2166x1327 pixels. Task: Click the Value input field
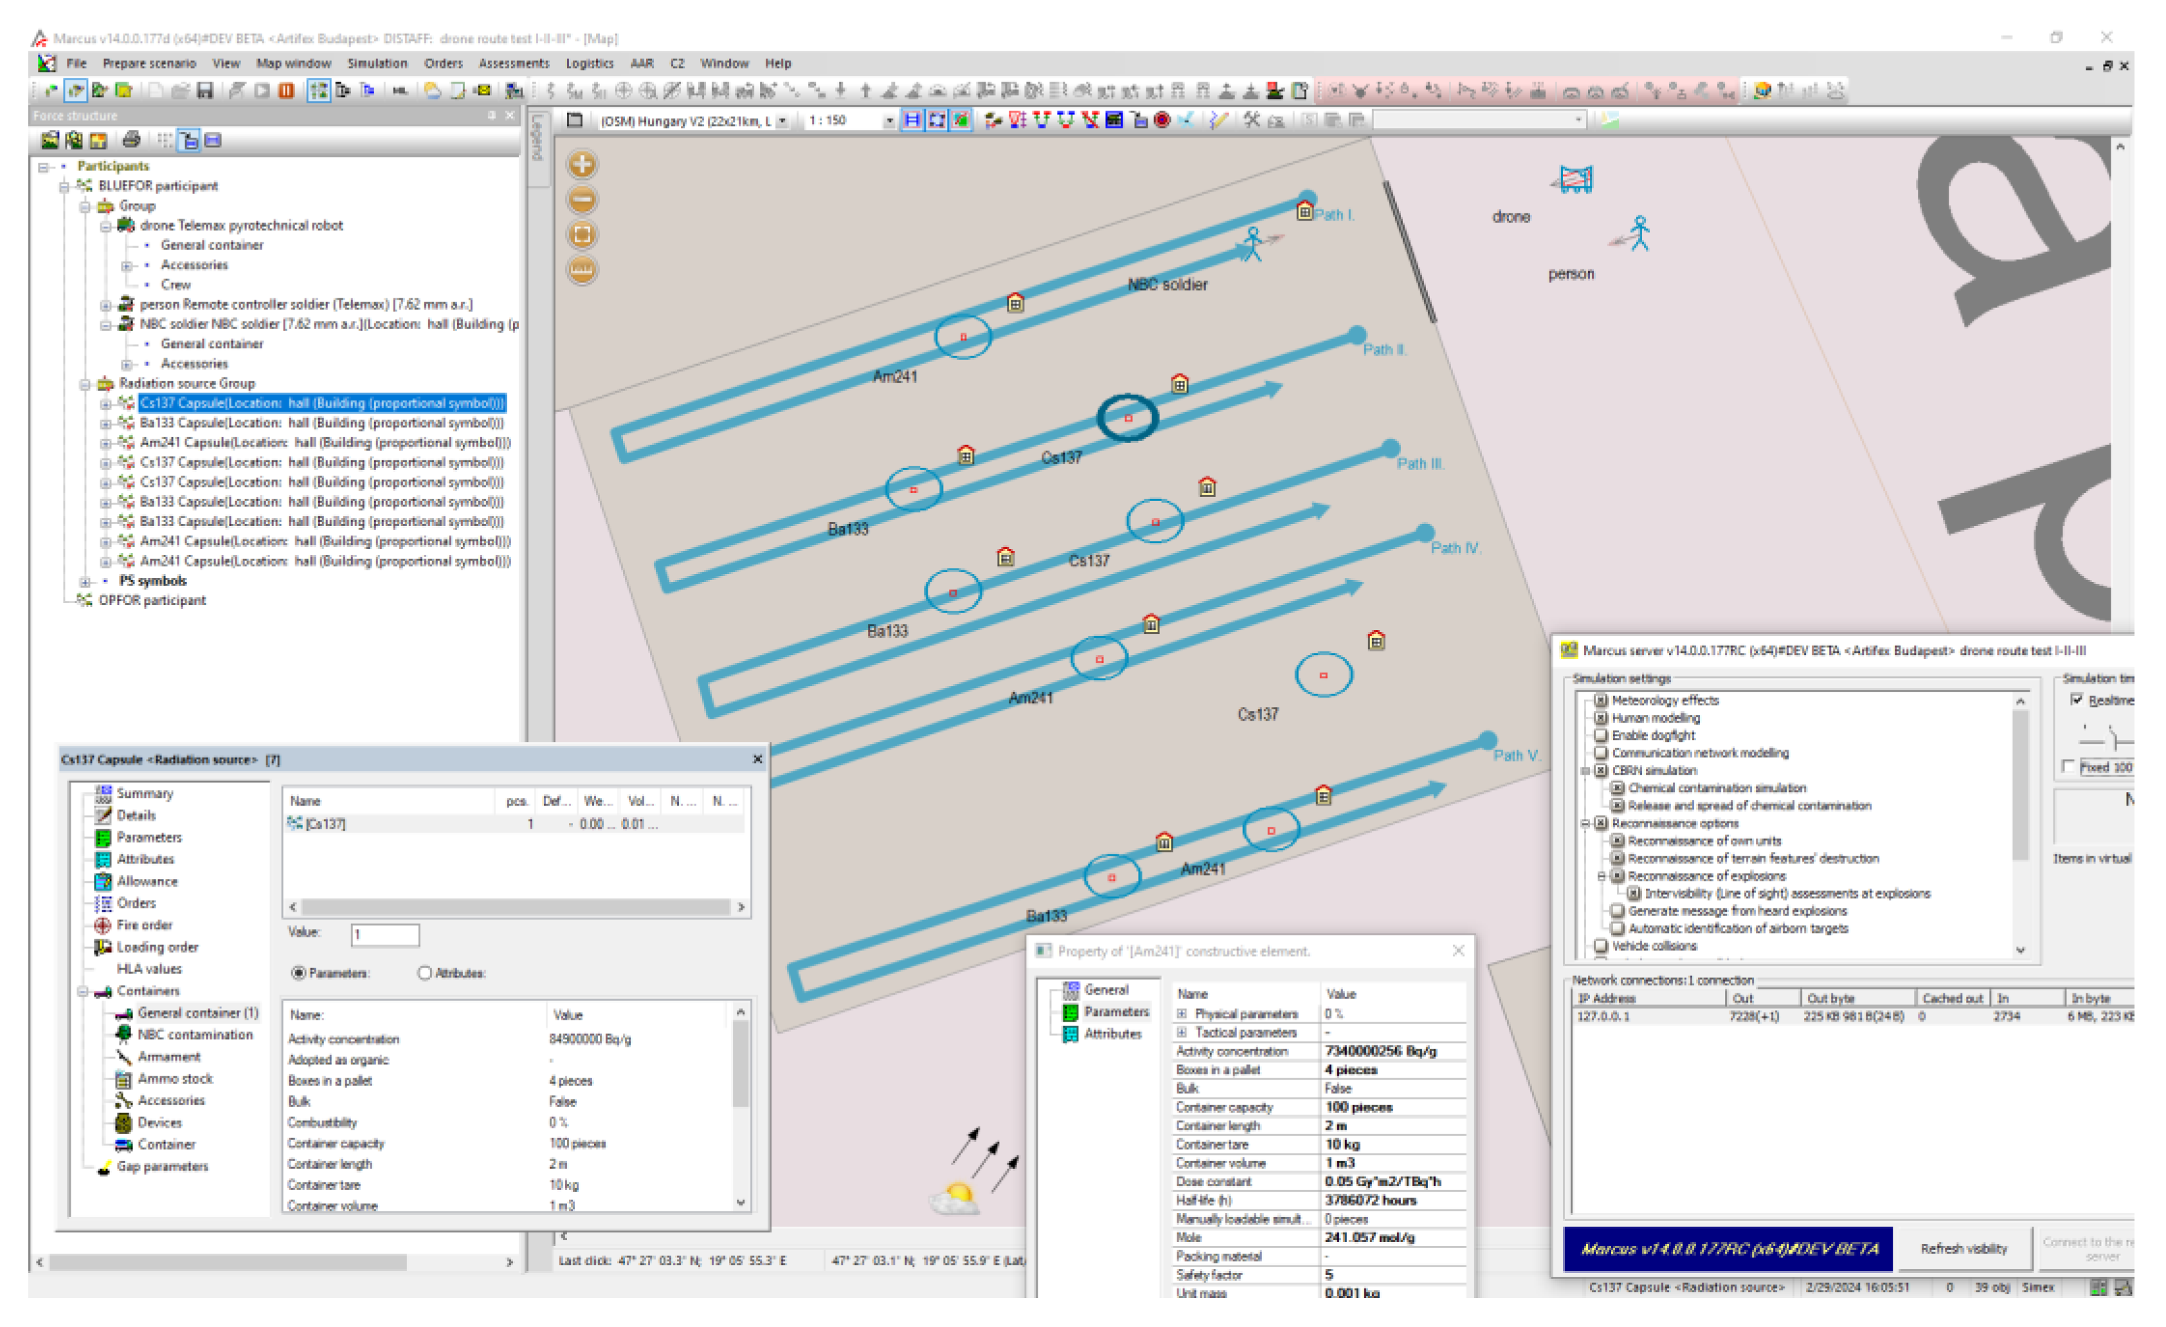tap(385, 934)
